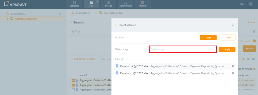
Task: Open the Dashboard tab
Action: coord(74,4)
